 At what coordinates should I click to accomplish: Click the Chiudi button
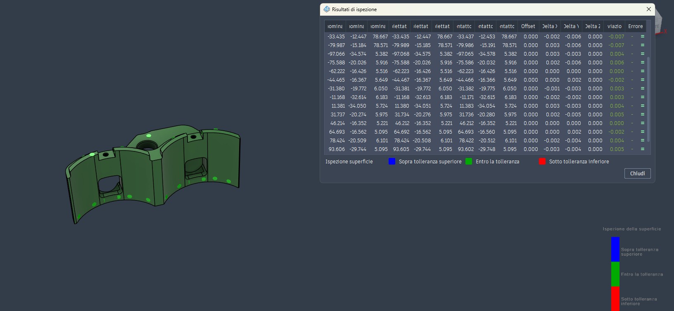point(637,174)
